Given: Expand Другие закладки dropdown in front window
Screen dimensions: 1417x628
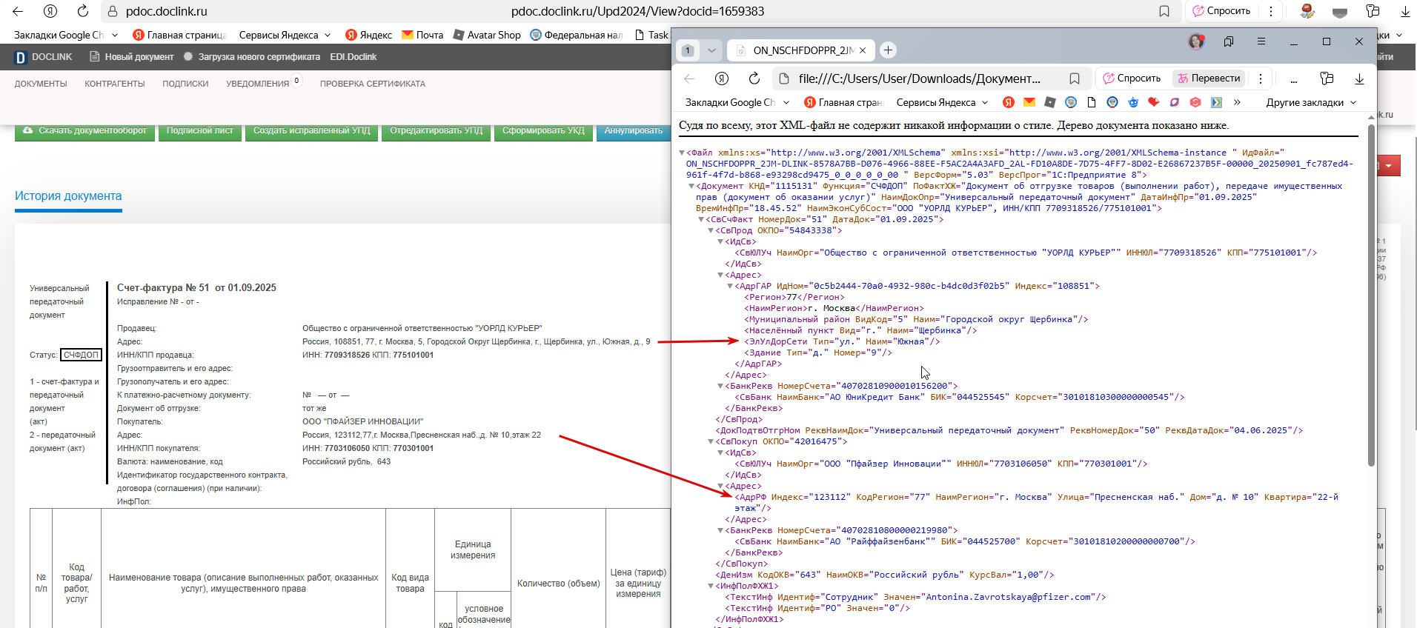Looking at the screenshot, I should pos(1310,102).
